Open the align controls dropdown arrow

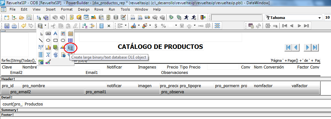pos(126,26)
